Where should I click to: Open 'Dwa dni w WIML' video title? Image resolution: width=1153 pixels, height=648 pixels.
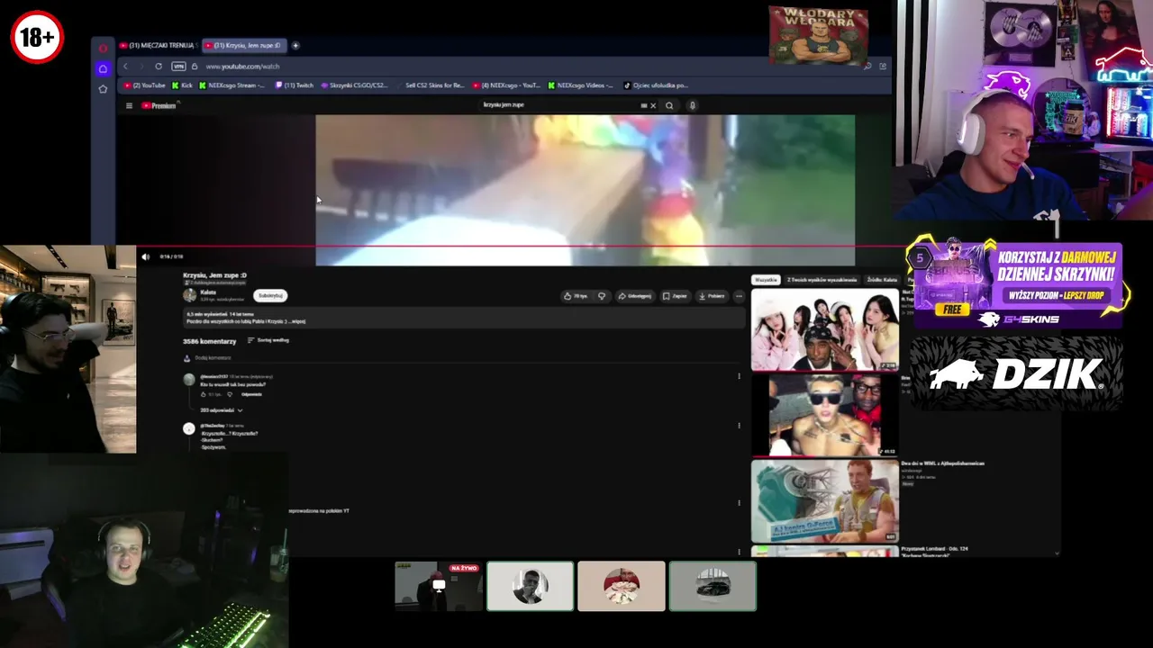pos(943,463)
